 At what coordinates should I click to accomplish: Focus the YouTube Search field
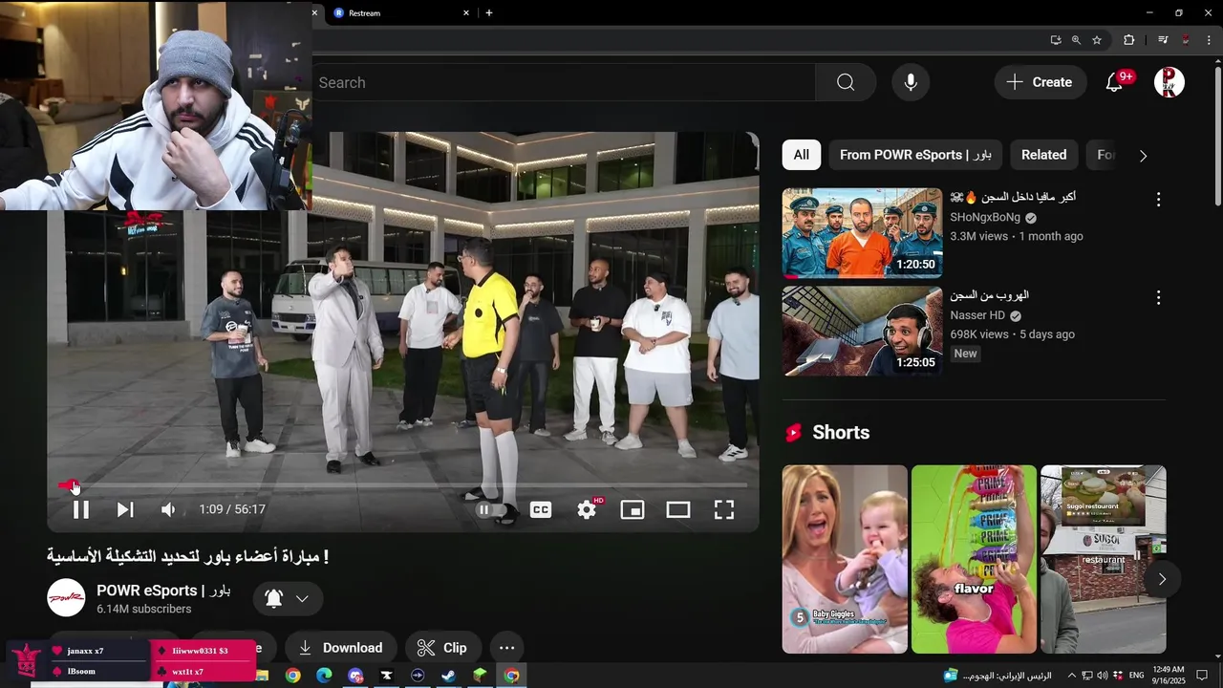pyautogui.click(x=564, y=82)
